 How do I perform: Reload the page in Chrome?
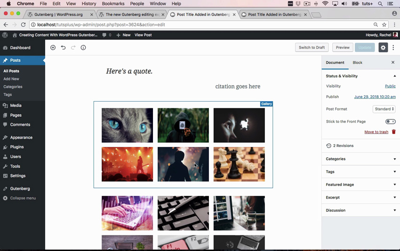[23, 24]
